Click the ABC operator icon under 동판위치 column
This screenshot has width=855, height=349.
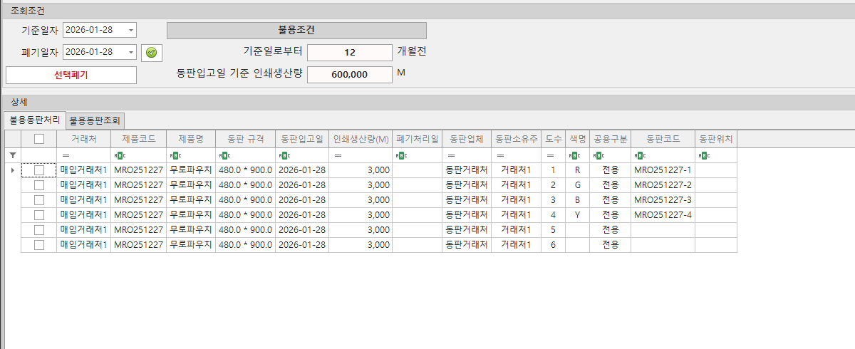click(x=703, y=155)
